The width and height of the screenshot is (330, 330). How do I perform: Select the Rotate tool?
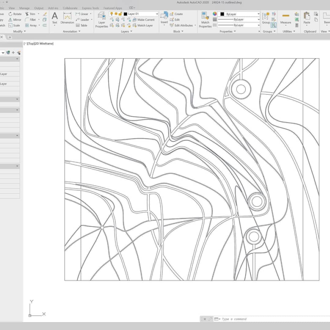coord(15,14)
